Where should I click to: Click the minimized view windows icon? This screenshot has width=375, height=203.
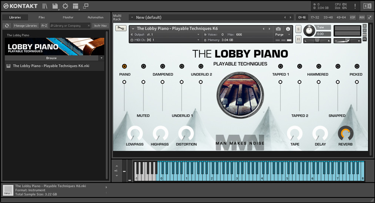[86, 6]
